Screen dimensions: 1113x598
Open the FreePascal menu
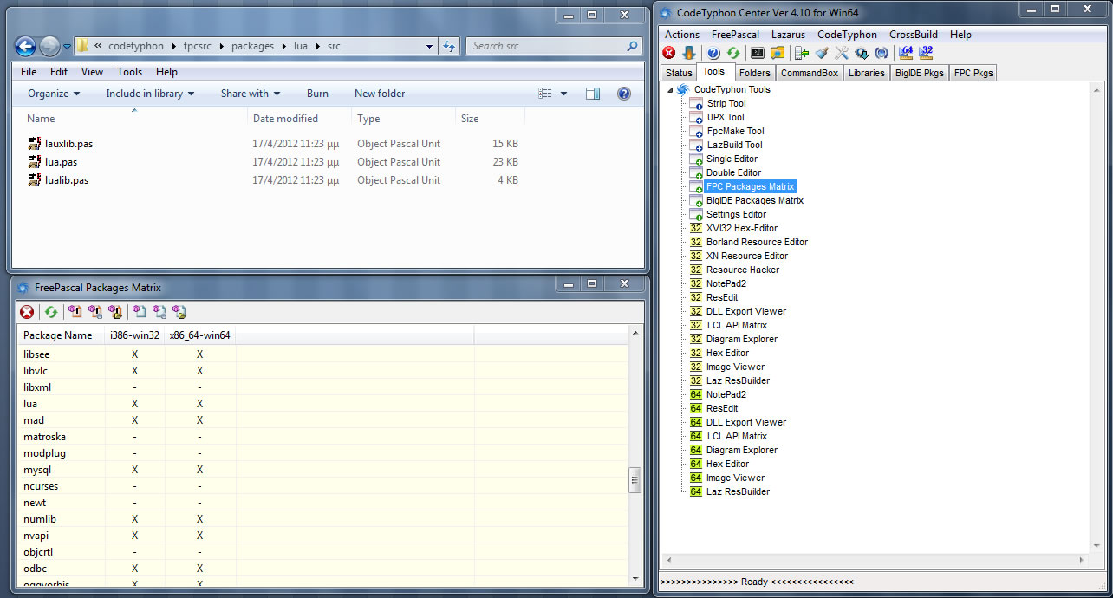(735, 35)
